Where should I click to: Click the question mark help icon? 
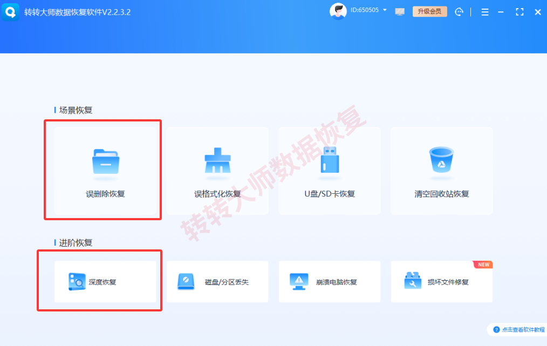(496, 330)
